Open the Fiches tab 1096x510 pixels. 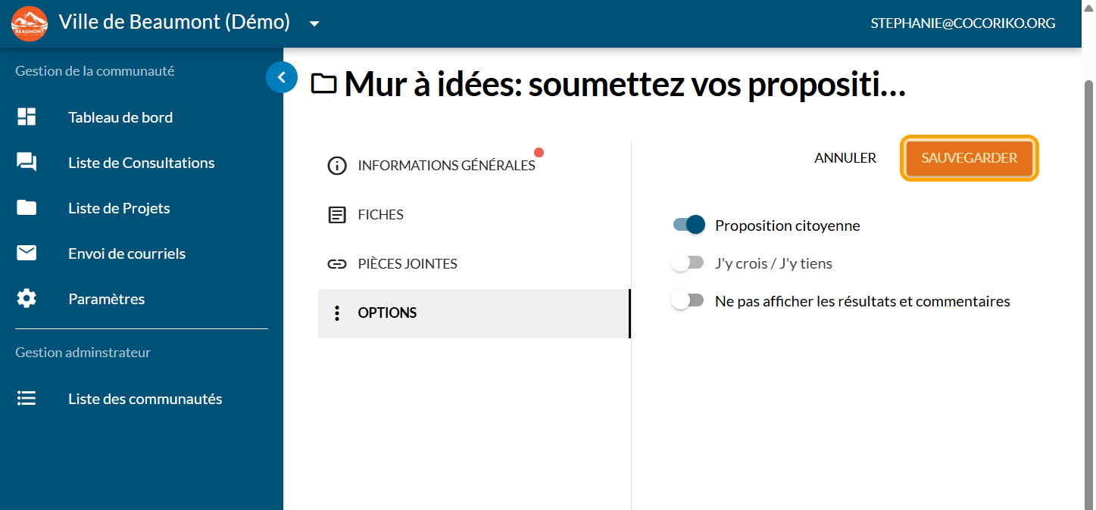[380, 215]
